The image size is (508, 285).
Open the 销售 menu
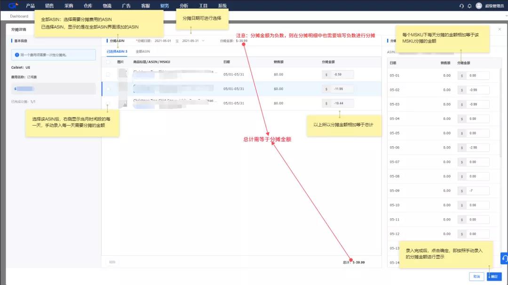click(x=49, y=6)
